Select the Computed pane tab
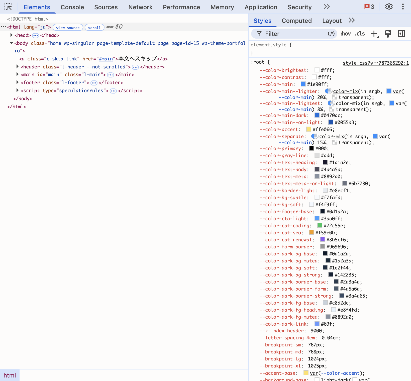This screenshot has height=381, width=411. coord(297,21)
